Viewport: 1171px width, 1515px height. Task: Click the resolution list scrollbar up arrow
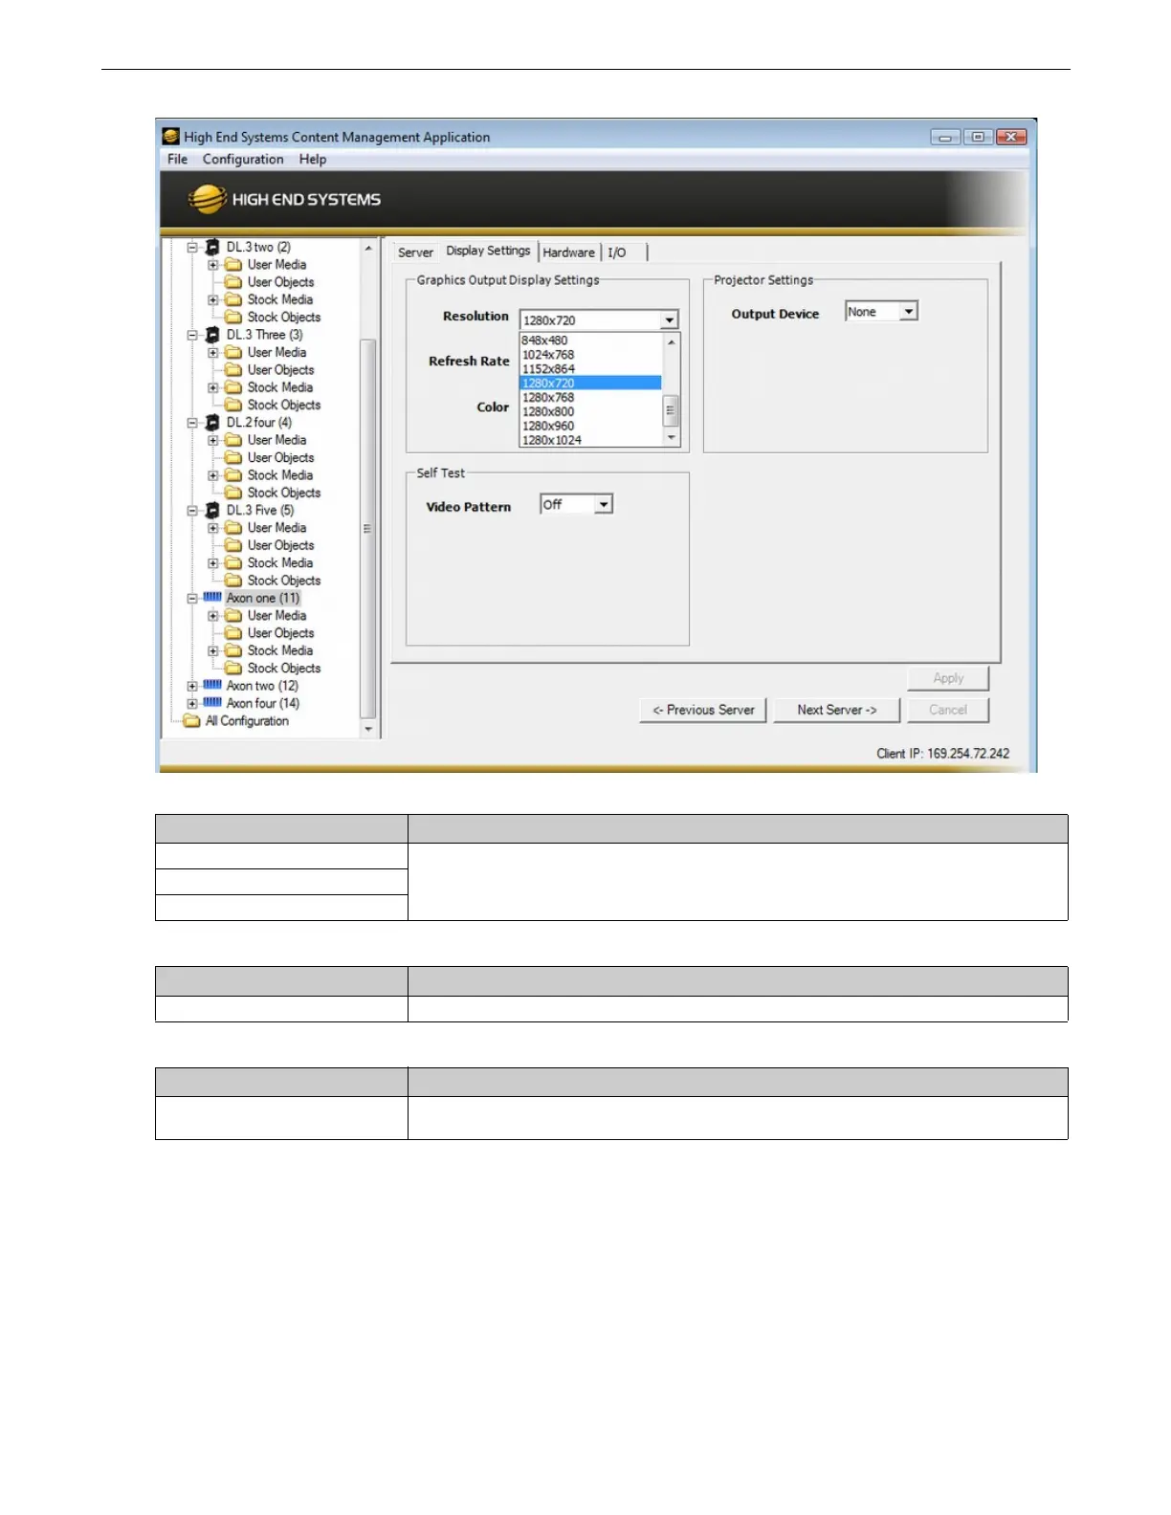672,342
